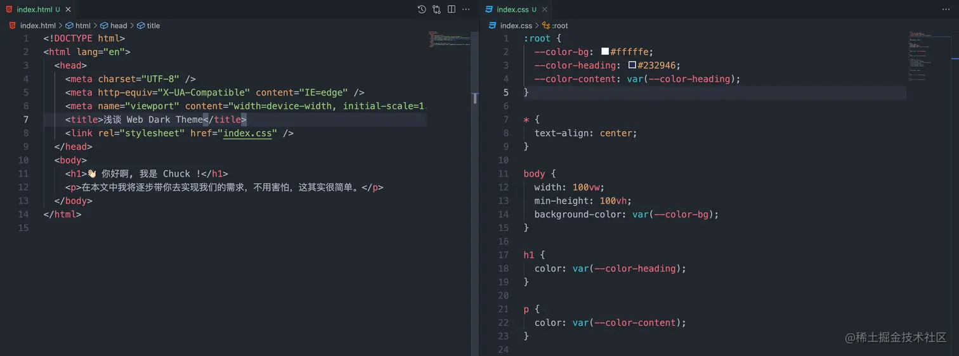Click the lang="en" attribute in html tag
959x356 pixels.
click(101, 52)
